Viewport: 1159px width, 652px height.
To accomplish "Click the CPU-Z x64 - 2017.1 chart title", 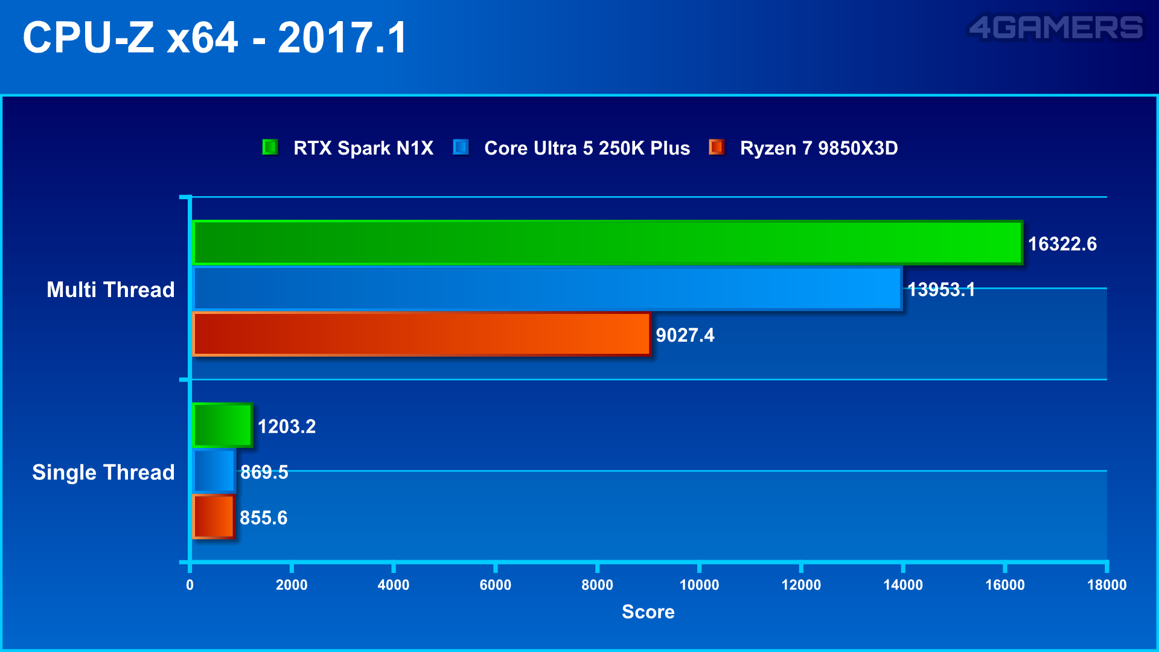I will (216, 37).
